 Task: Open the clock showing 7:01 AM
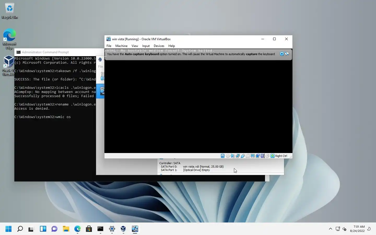tap(357, 229)
